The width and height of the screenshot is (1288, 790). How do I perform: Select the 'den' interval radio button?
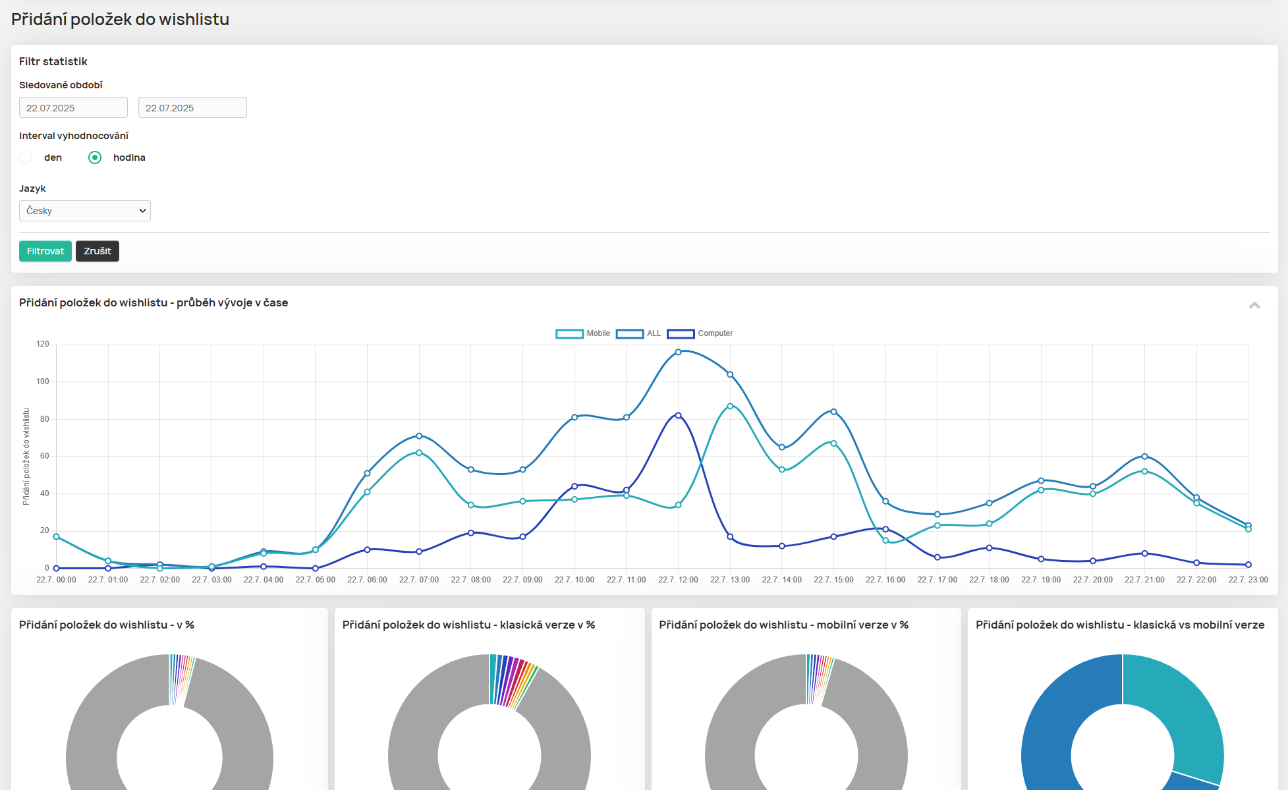coord(26,157)
